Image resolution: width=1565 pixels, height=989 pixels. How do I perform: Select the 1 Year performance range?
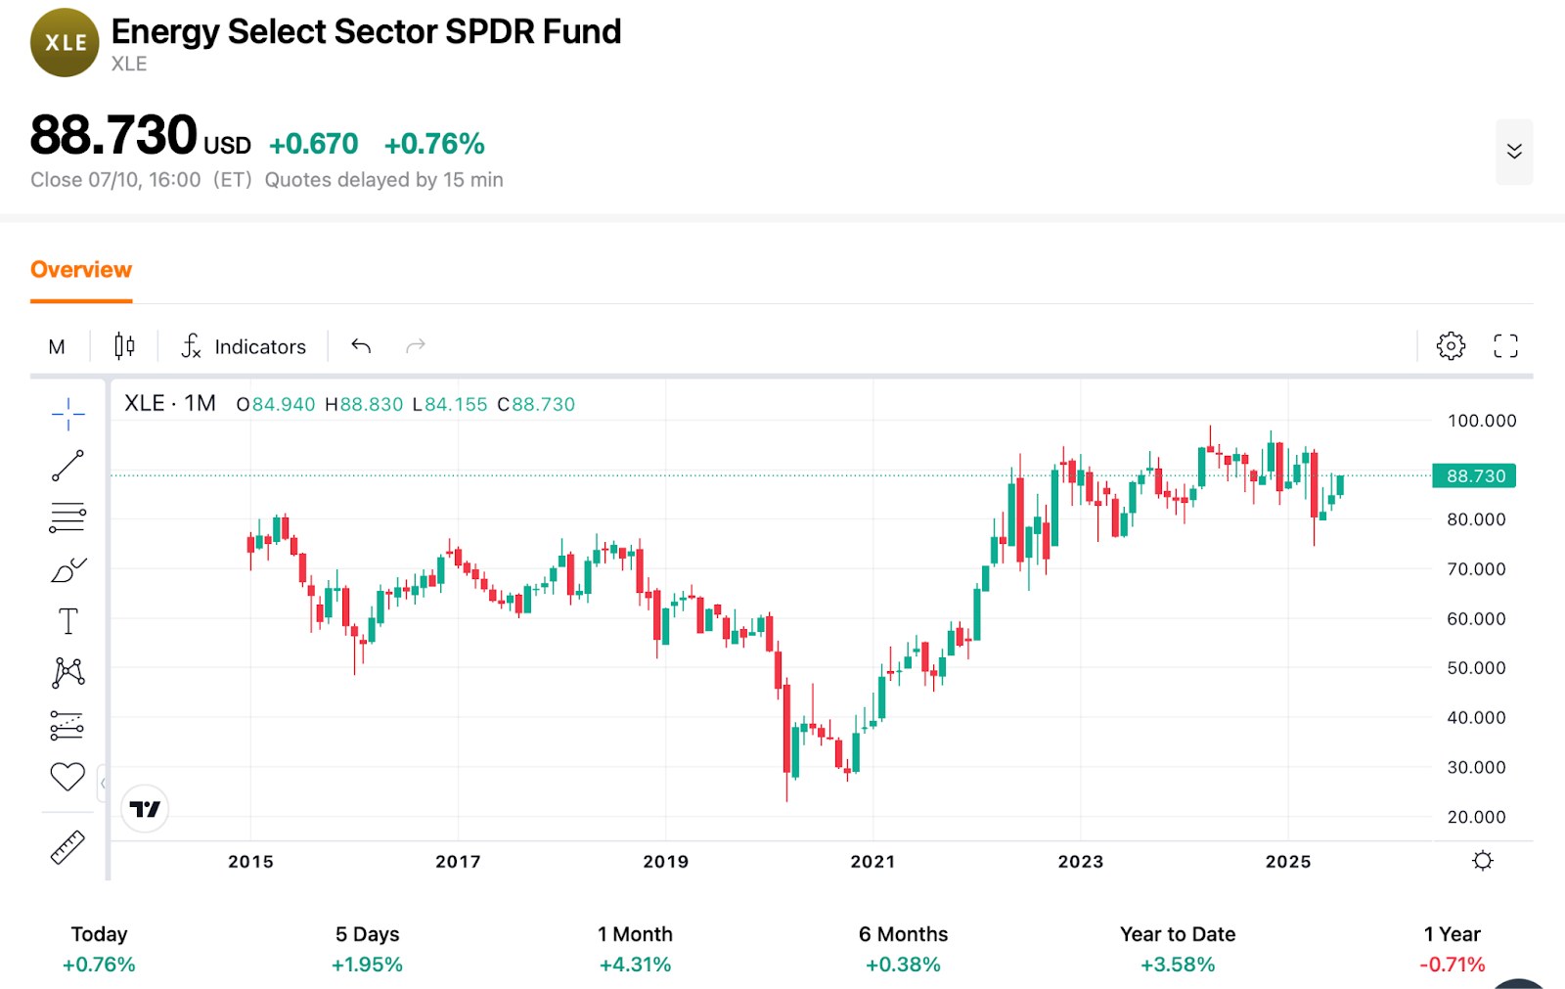click(x=1453, y=949)
